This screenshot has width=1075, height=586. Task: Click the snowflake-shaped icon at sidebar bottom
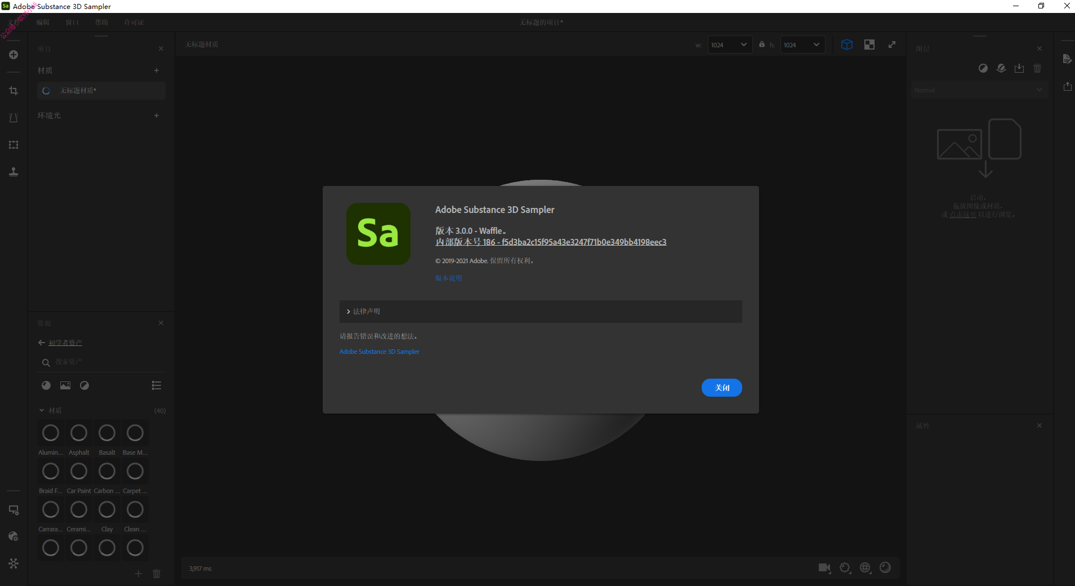14,563
